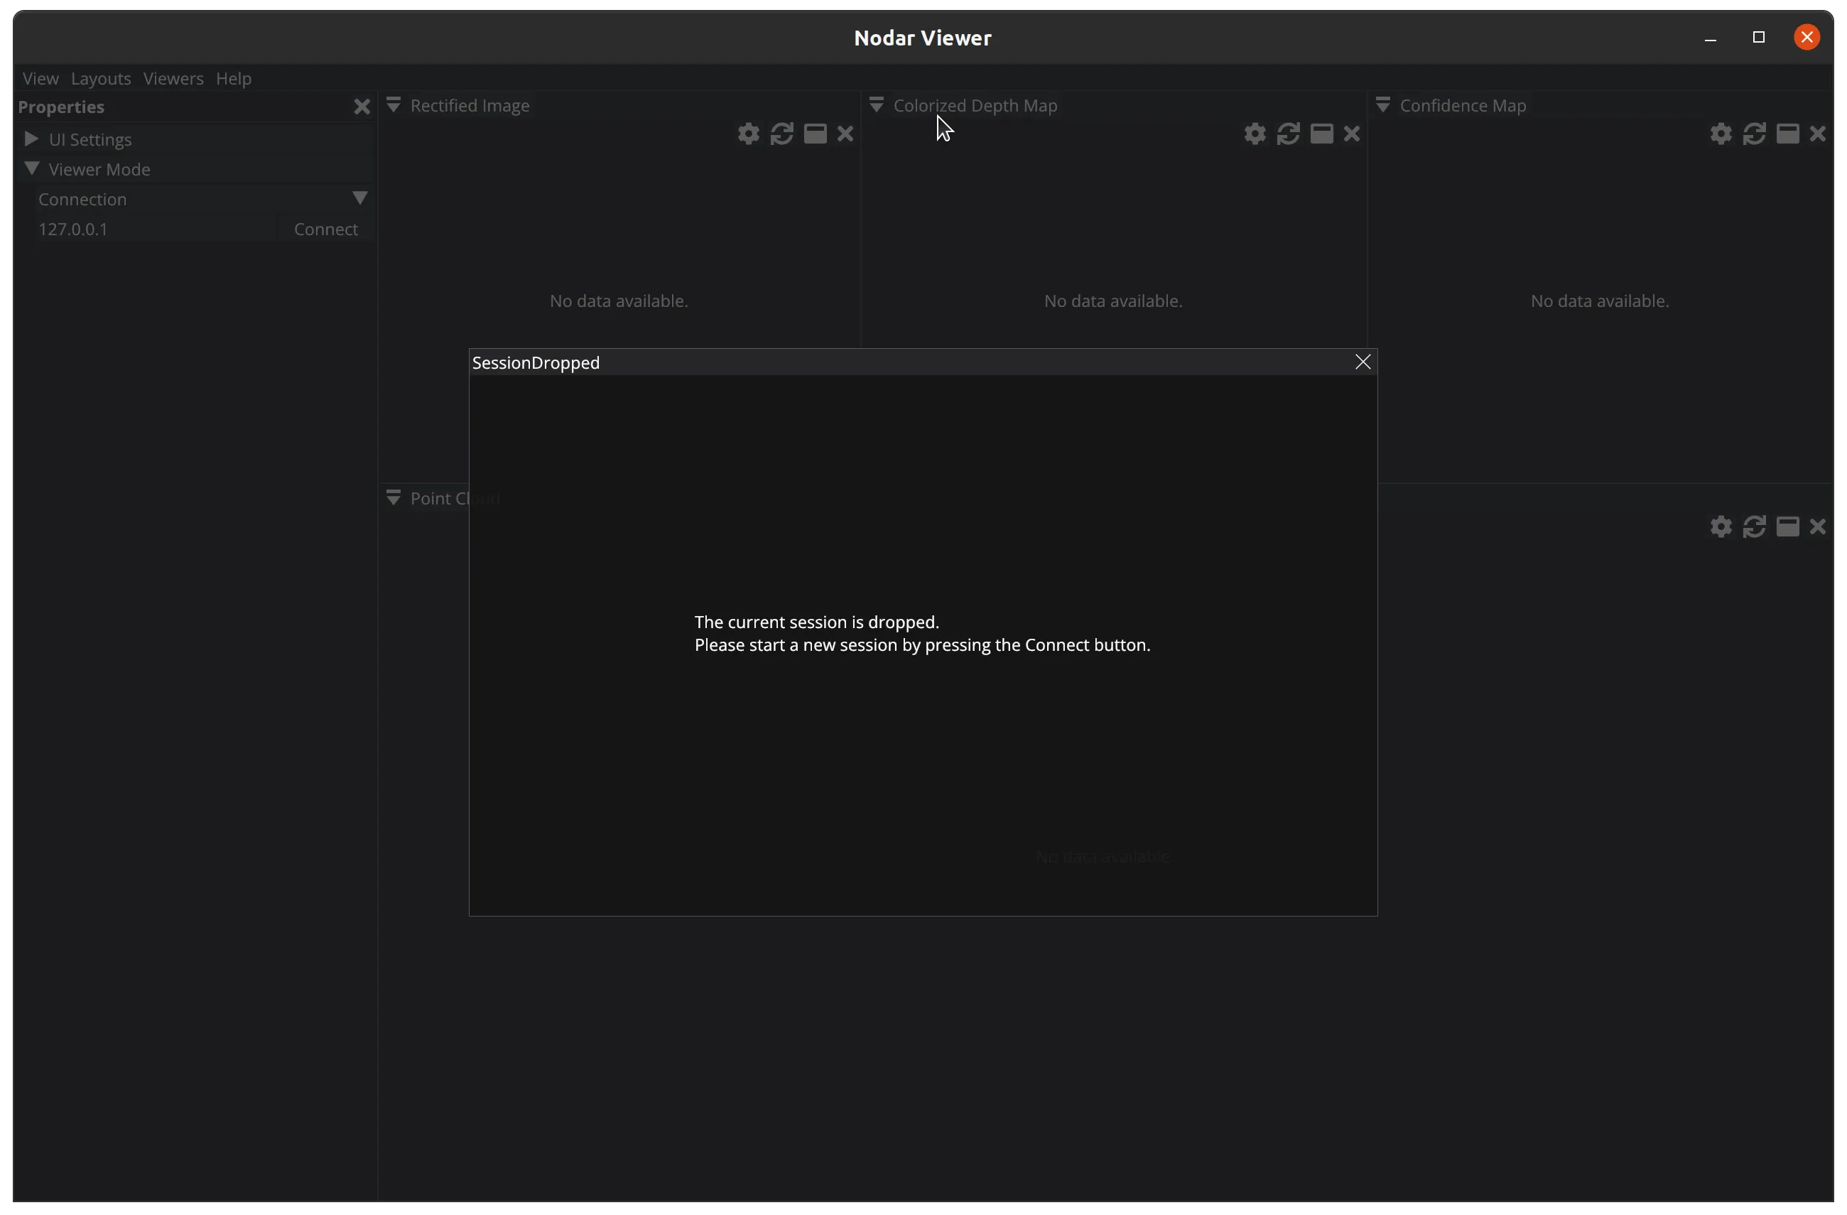Screen dimensions: 1847x1215
Task: Collapse the Viewer Mode section
Action: (x=32, y=168)
